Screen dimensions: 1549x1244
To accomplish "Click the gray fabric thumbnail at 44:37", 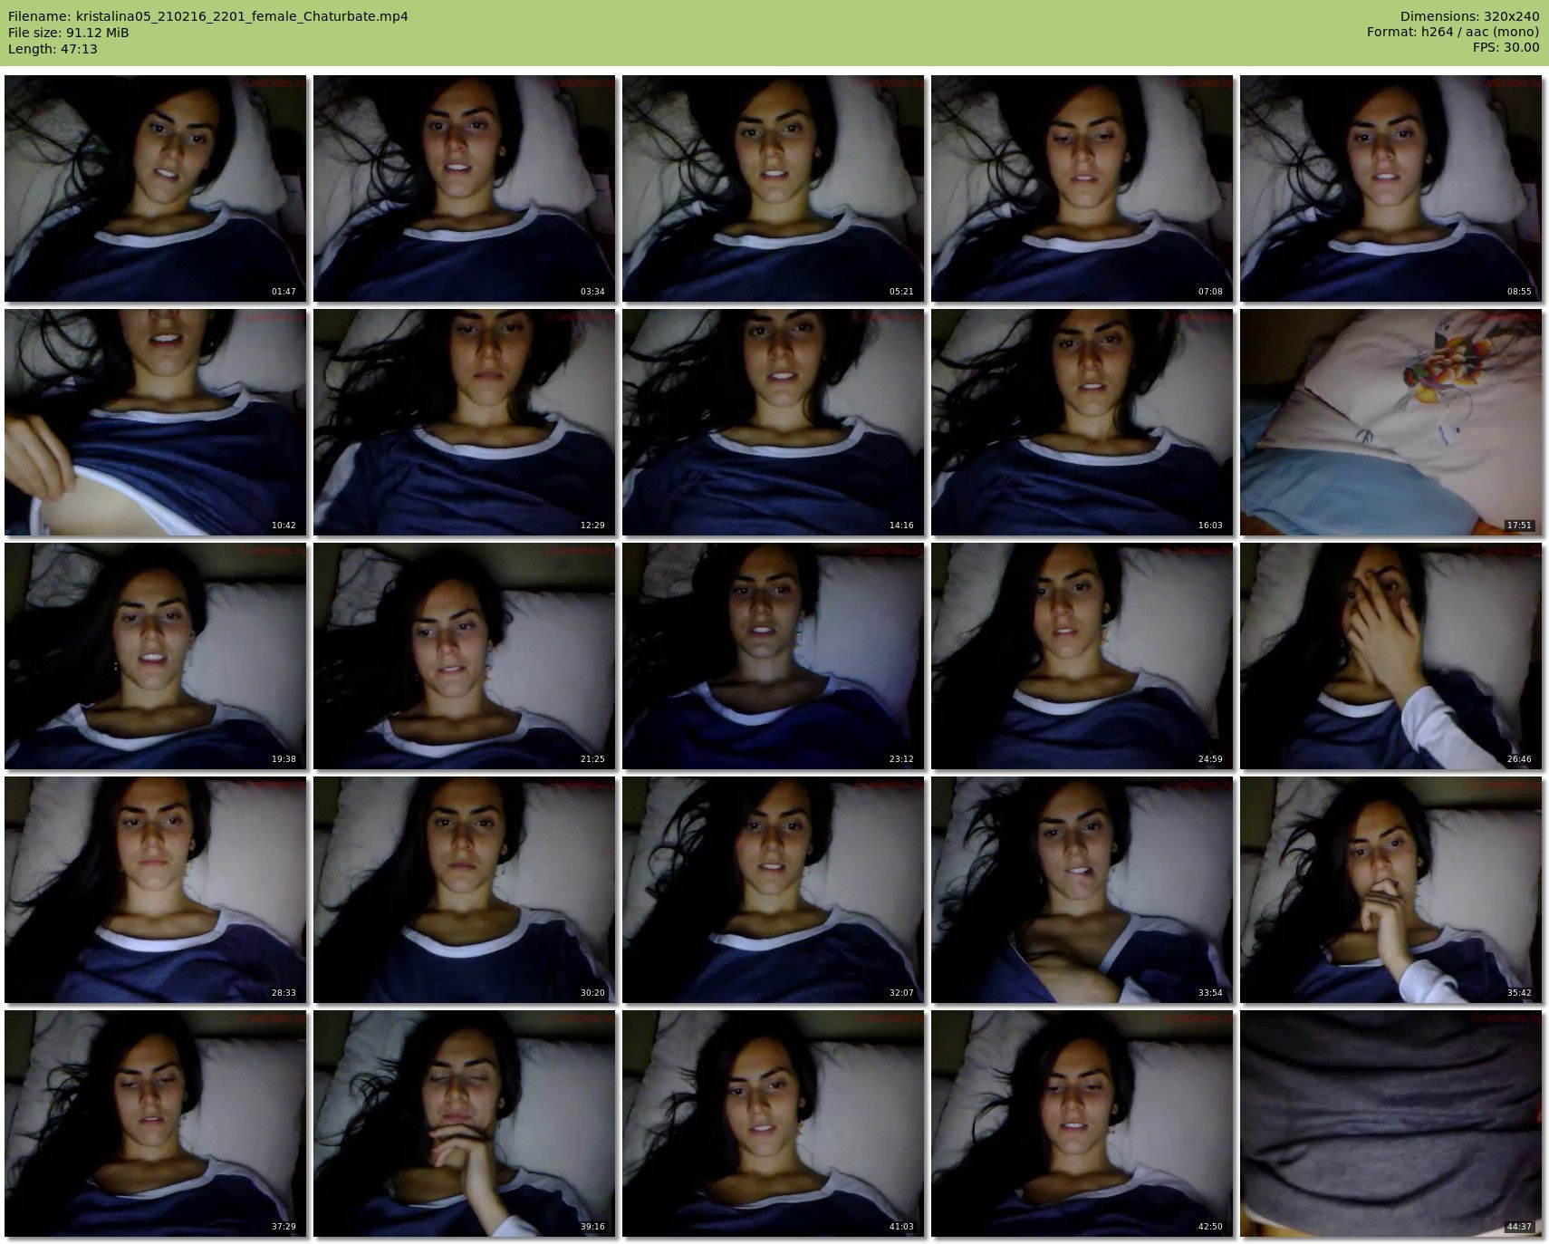I will click(x=1390, y=1123).
